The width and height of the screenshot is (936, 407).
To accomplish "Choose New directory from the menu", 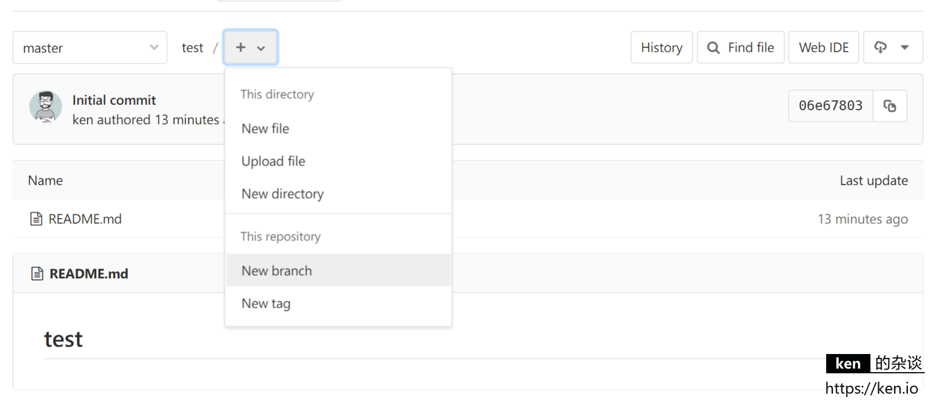I will point(282,194).
